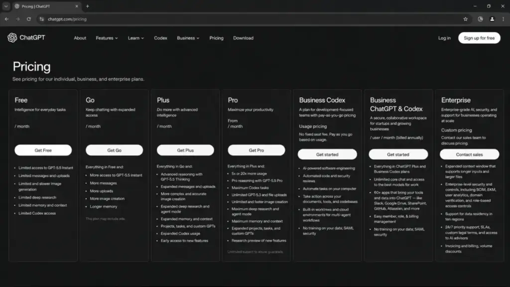Click 'Expanded Codex usage' in Plus plan
The height and width of the screenshot is (287, 510).
point(180,234)
